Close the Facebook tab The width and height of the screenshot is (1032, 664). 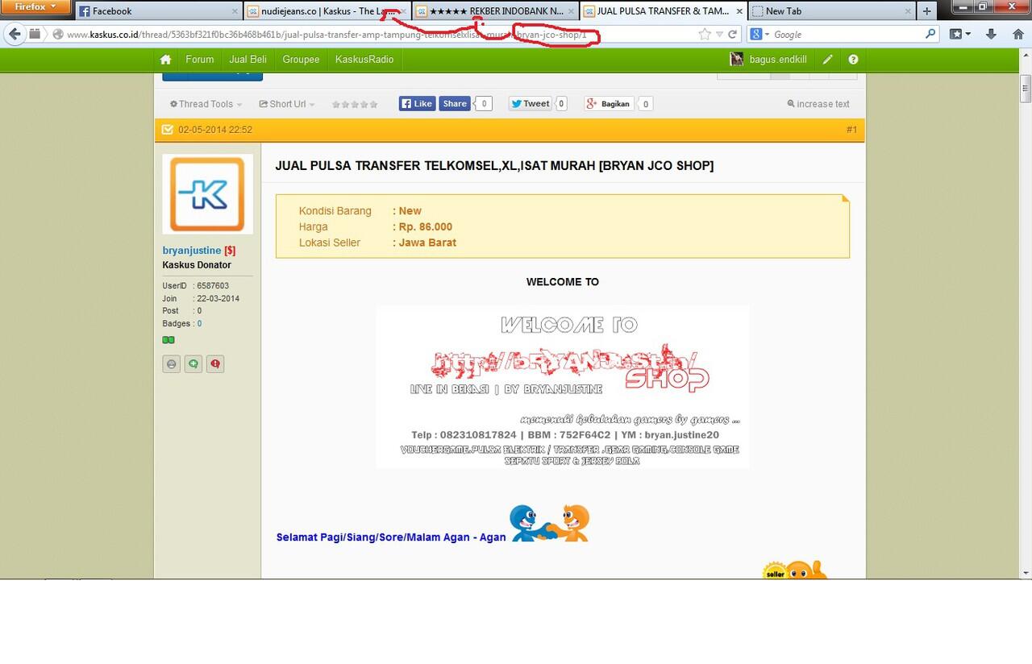point(235,11)
